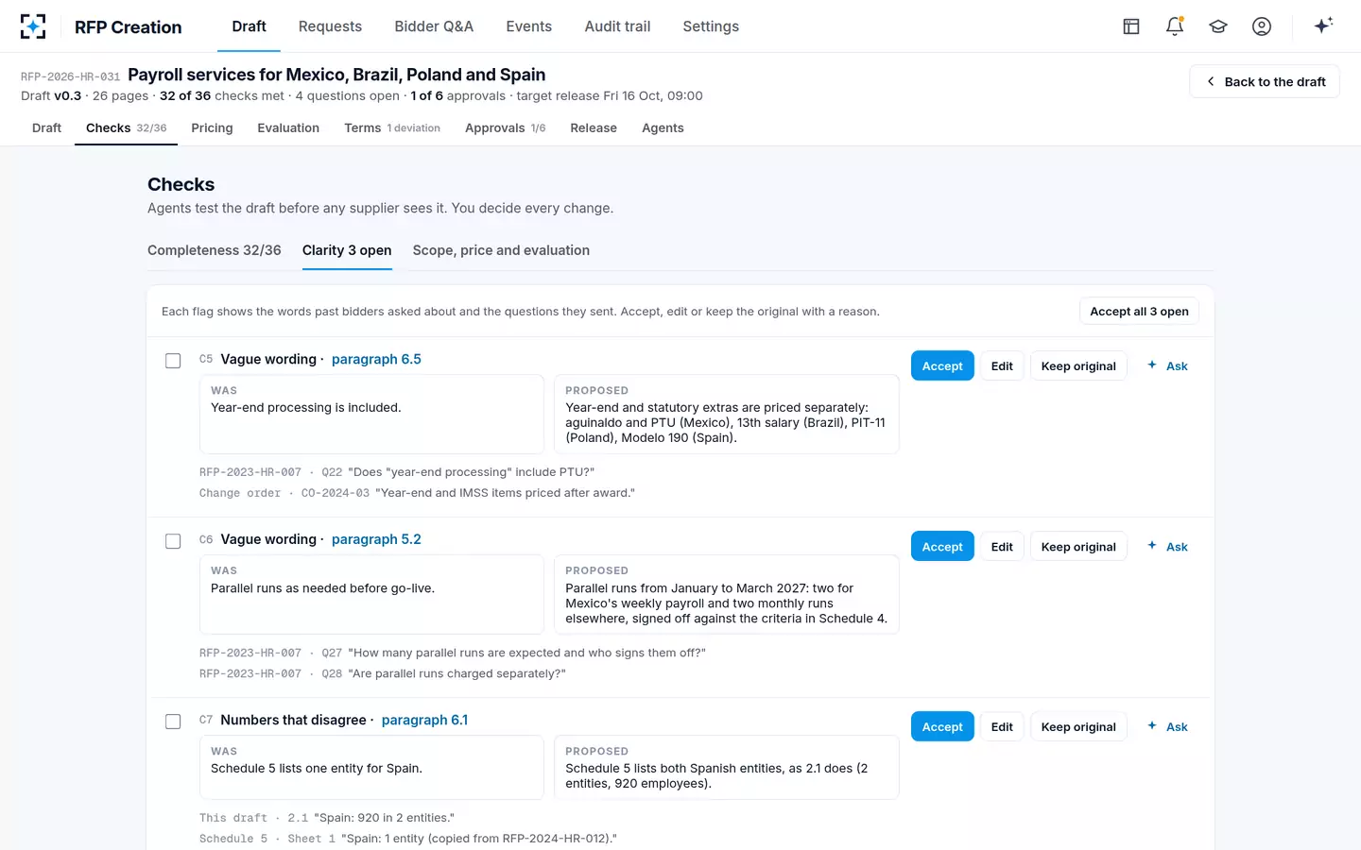The image size is (1361, 850).
Task: Open the layout panel icon
Action: tap(1131, 26)
